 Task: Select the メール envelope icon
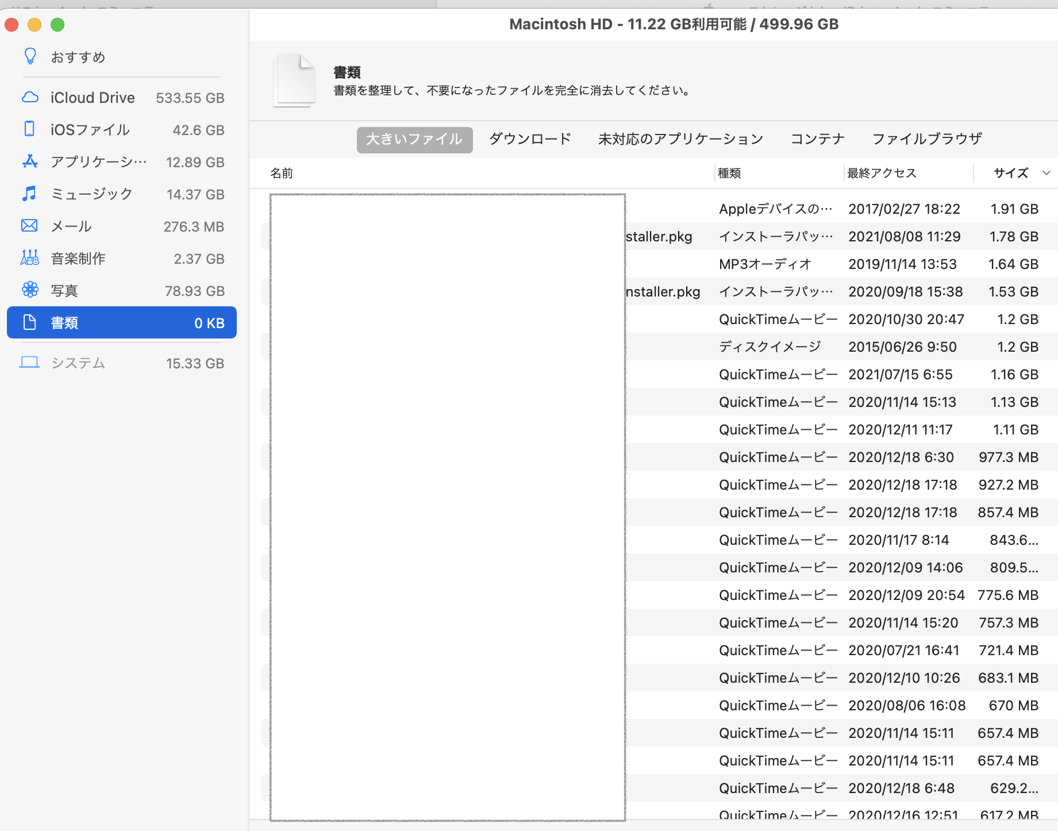point(30,226)
